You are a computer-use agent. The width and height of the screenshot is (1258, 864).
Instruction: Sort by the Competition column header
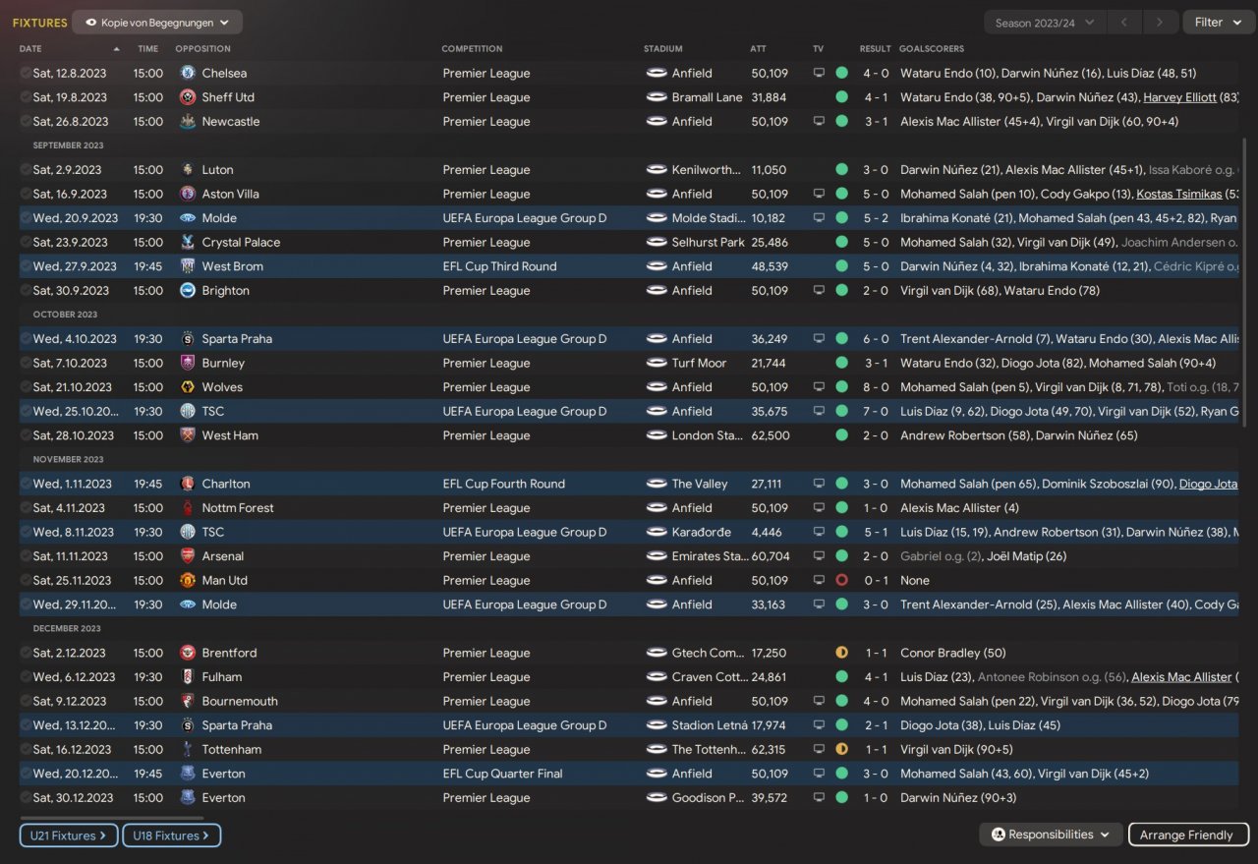tap(472, 48)
